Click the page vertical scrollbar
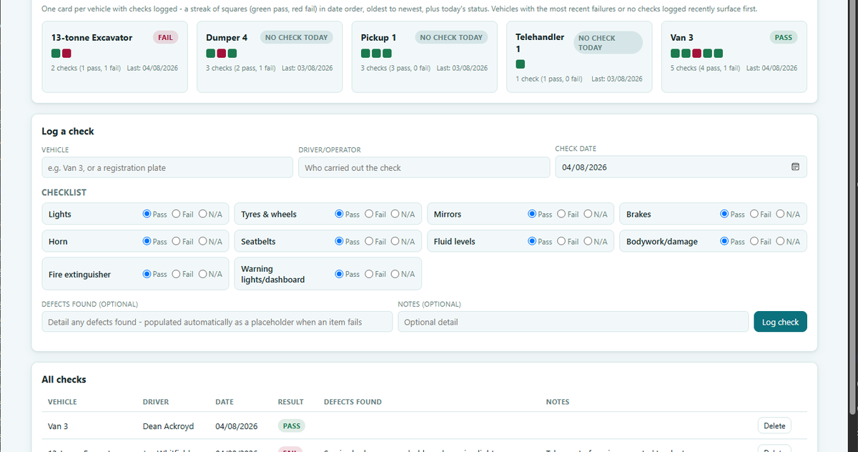This screenshot has height=452, width=858. coord(851,207)
